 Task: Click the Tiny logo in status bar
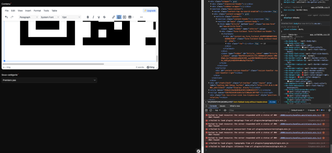pyautogui.click(x=151, y=67)
